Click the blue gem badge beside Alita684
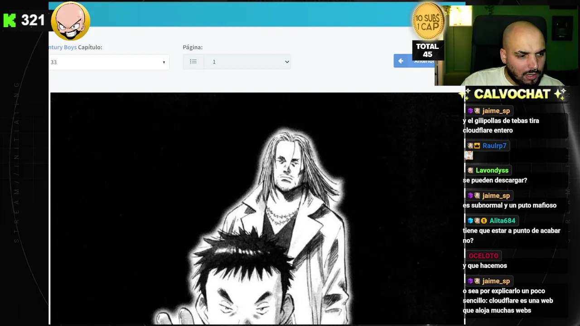This screenshot has width=580, height=326. (x=470, y=221)
